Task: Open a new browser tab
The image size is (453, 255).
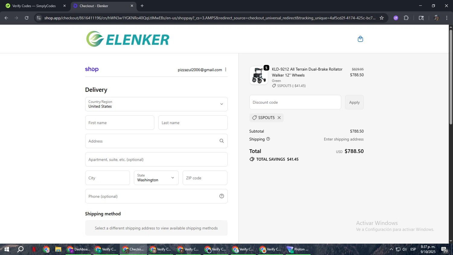Action: (x=142, y=6)
